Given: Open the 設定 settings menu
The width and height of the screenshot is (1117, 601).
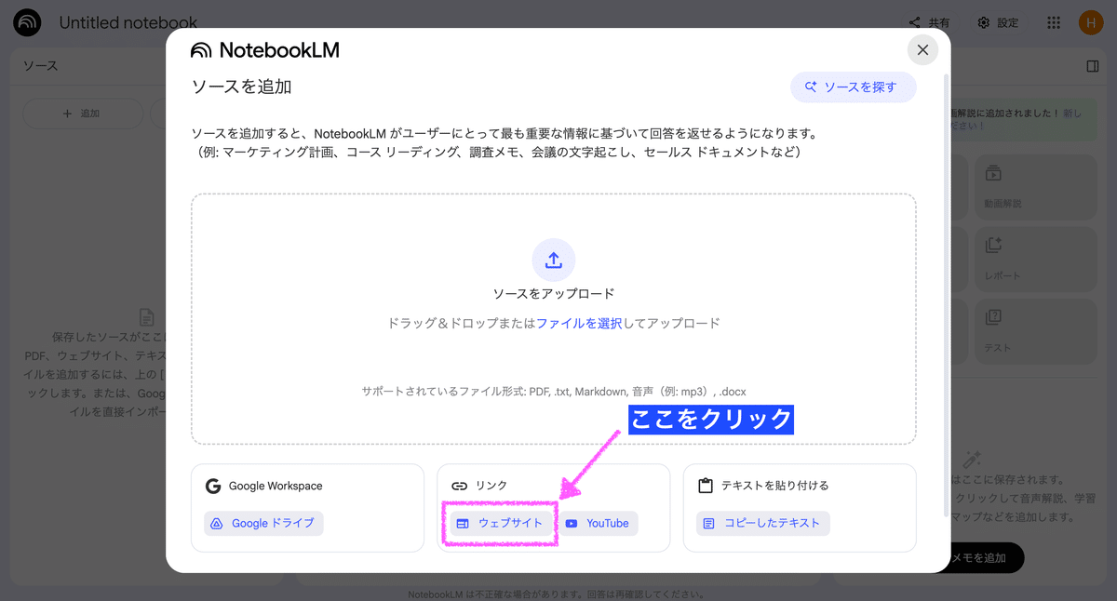Looking at the screenshot, I should (997, 21).
